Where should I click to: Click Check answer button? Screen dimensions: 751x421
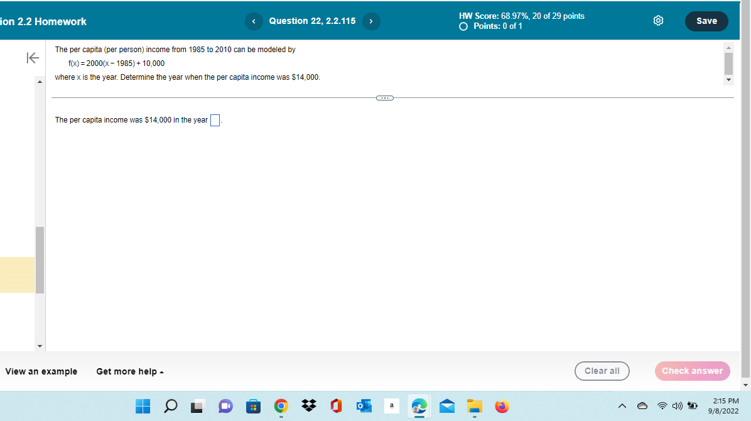point(692,371)
